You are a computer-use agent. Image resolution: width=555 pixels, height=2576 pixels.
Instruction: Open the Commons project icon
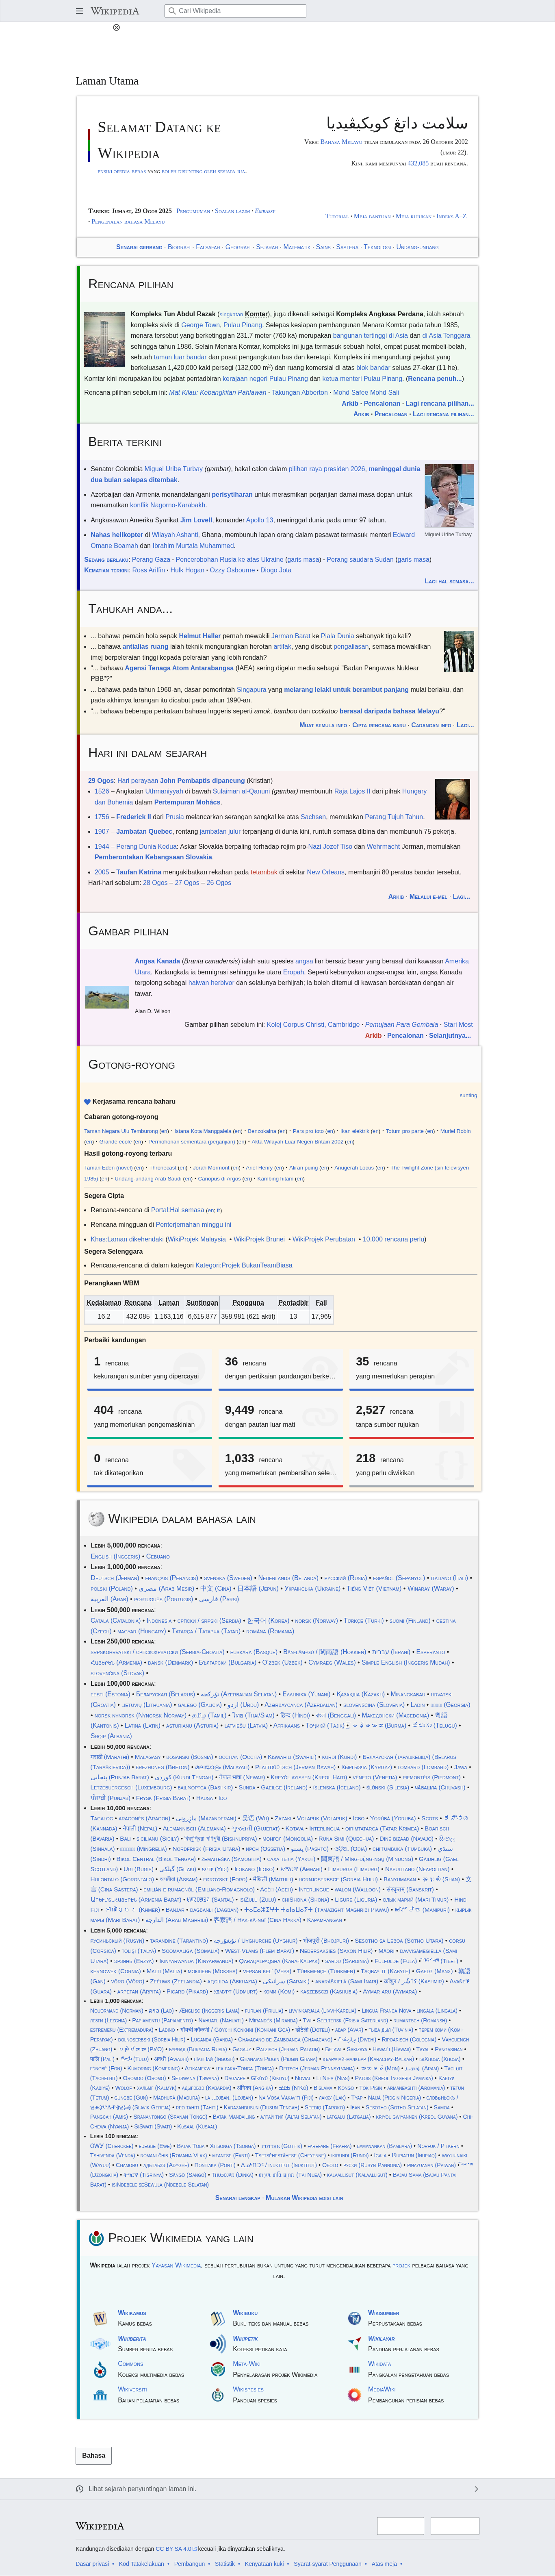pos(100,2369)
